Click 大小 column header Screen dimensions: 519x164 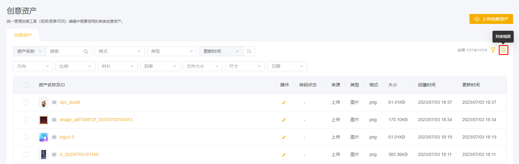click(393, 85)
